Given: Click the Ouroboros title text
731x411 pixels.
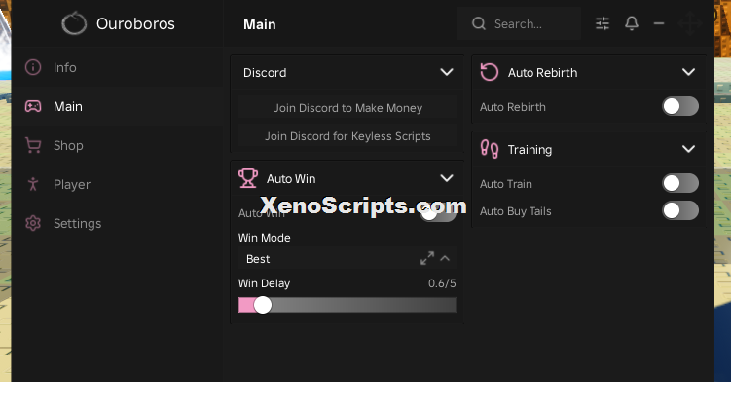Looking at the screenshot, I should coord(135,23).
